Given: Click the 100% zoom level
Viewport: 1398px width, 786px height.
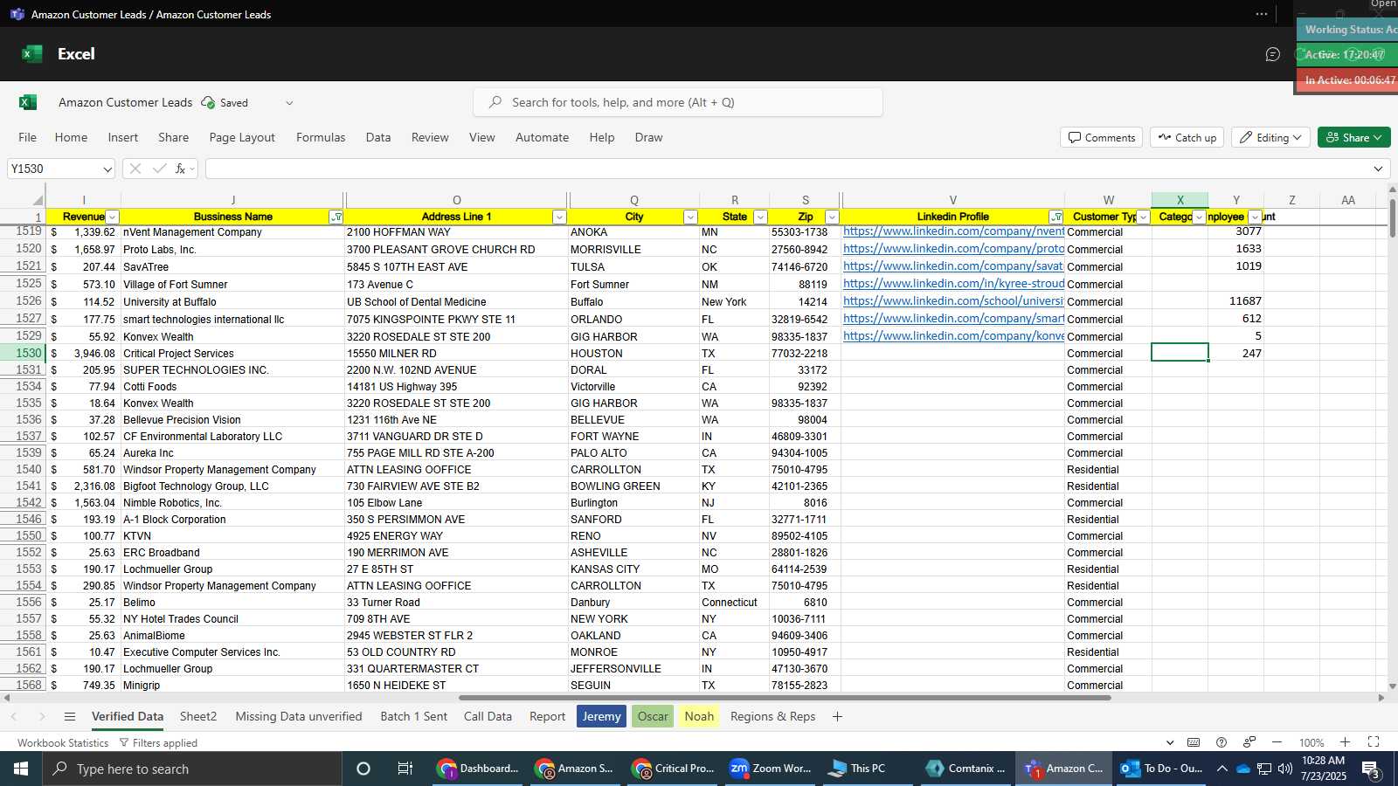Looking at the screenshot, I should (1311, 742).
